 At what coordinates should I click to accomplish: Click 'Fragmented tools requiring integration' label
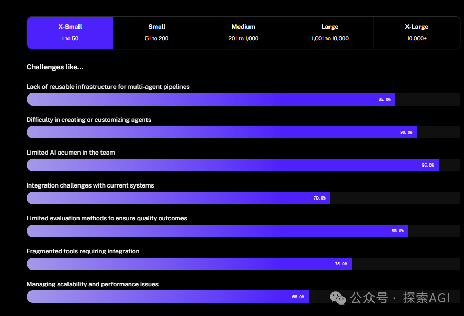(83, 251)
